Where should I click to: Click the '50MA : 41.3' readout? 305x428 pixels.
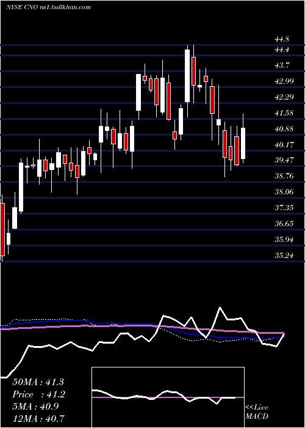38,382
